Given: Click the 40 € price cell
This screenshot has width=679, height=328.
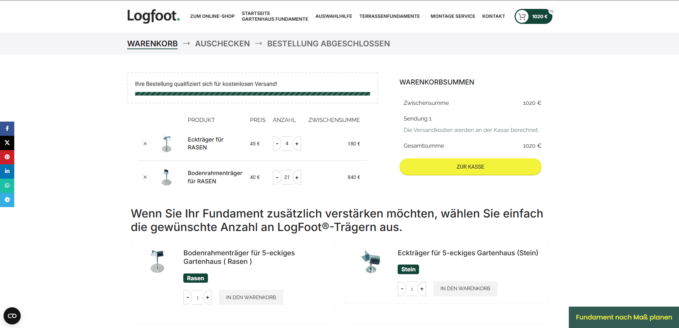Looking at the screenshot, I should [x=255, y=177].
